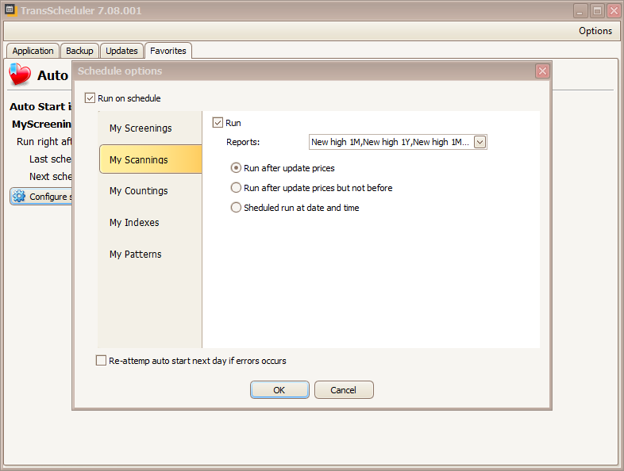Open the Updates tab
This screenshot has width=624, height=471.
[121, 51]
